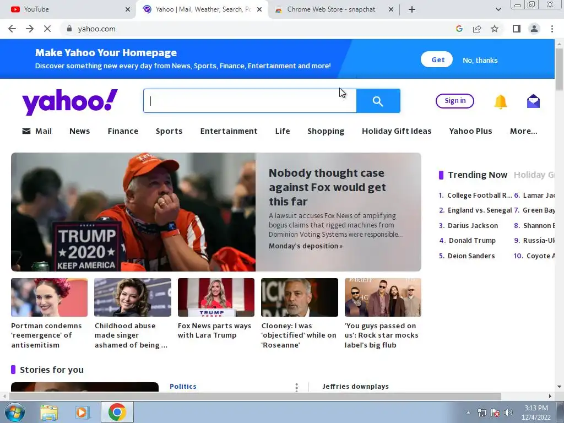
Task: Share this page via share icon
Action: 477,29
